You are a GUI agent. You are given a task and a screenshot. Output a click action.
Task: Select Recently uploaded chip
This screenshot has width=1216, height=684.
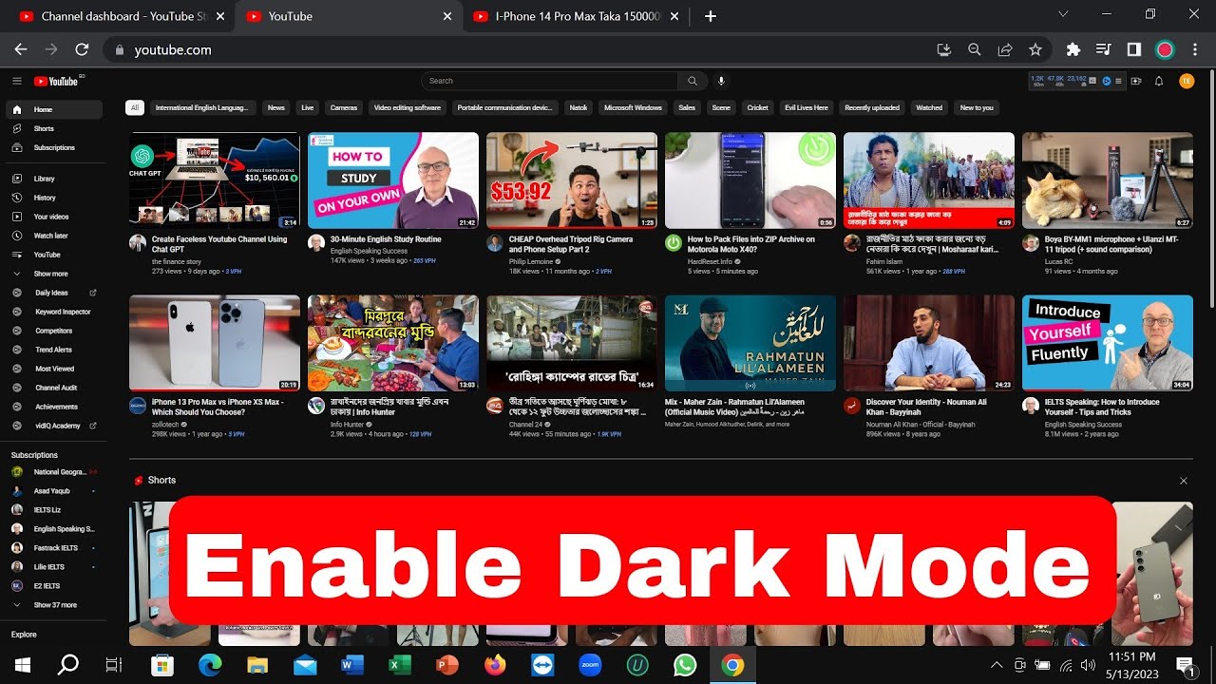(x=872, y=107)
